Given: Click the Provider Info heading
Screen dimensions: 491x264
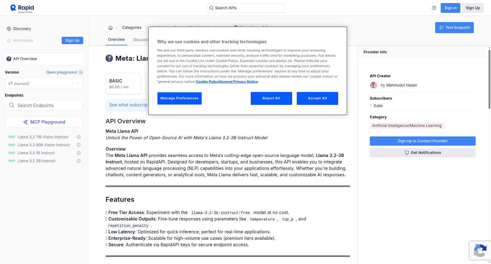Looking at the screenshot, I should coord(375,52).
